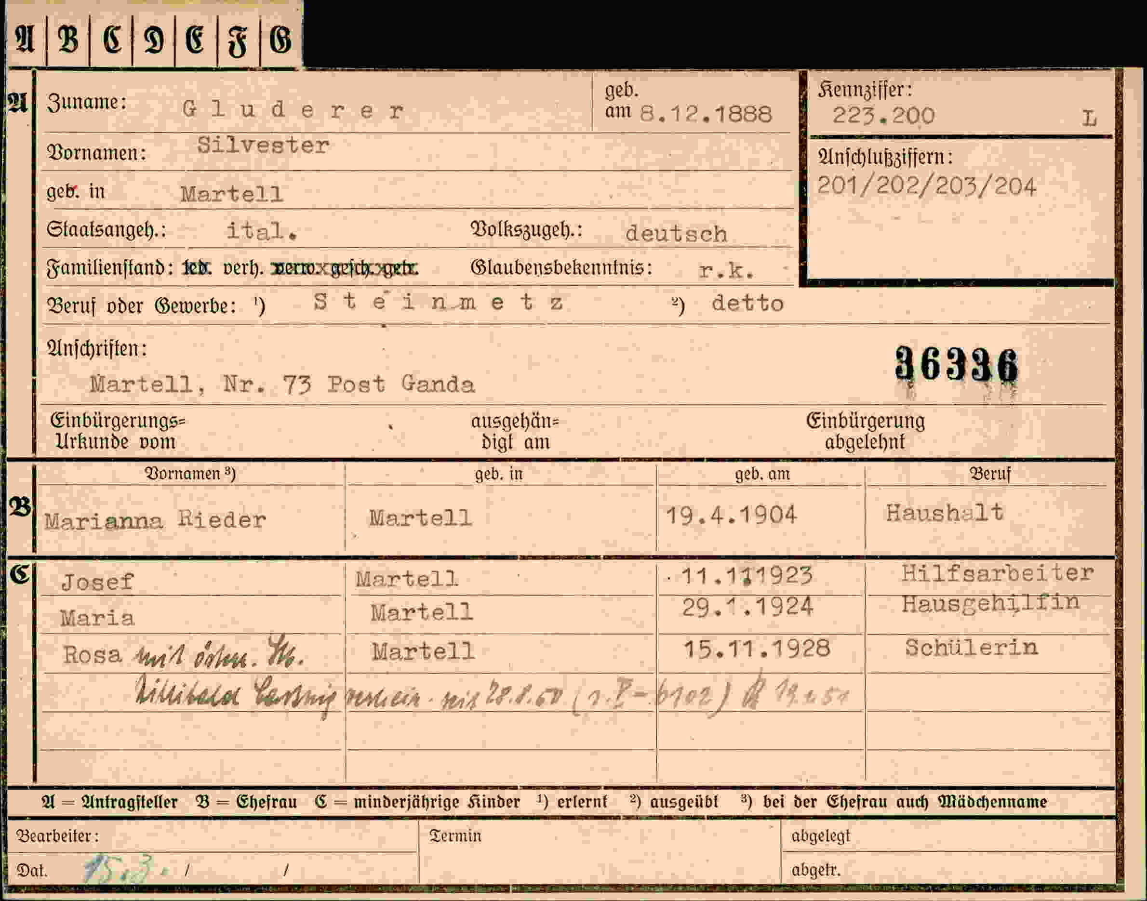Click 'abgetr.' label
The height and width of the screenshot is (901, 1147).
pos(815,870)
